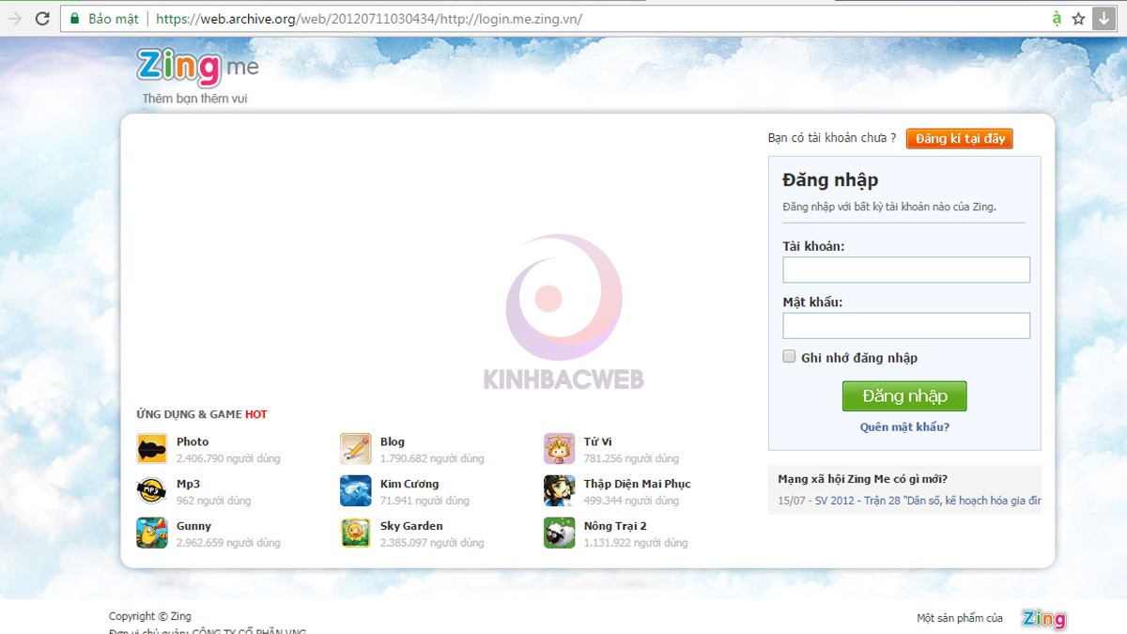This screenshot has width=1127, height=634.
Task: Focus the 'Mật khẩu' password field
Action: (906, 326)
